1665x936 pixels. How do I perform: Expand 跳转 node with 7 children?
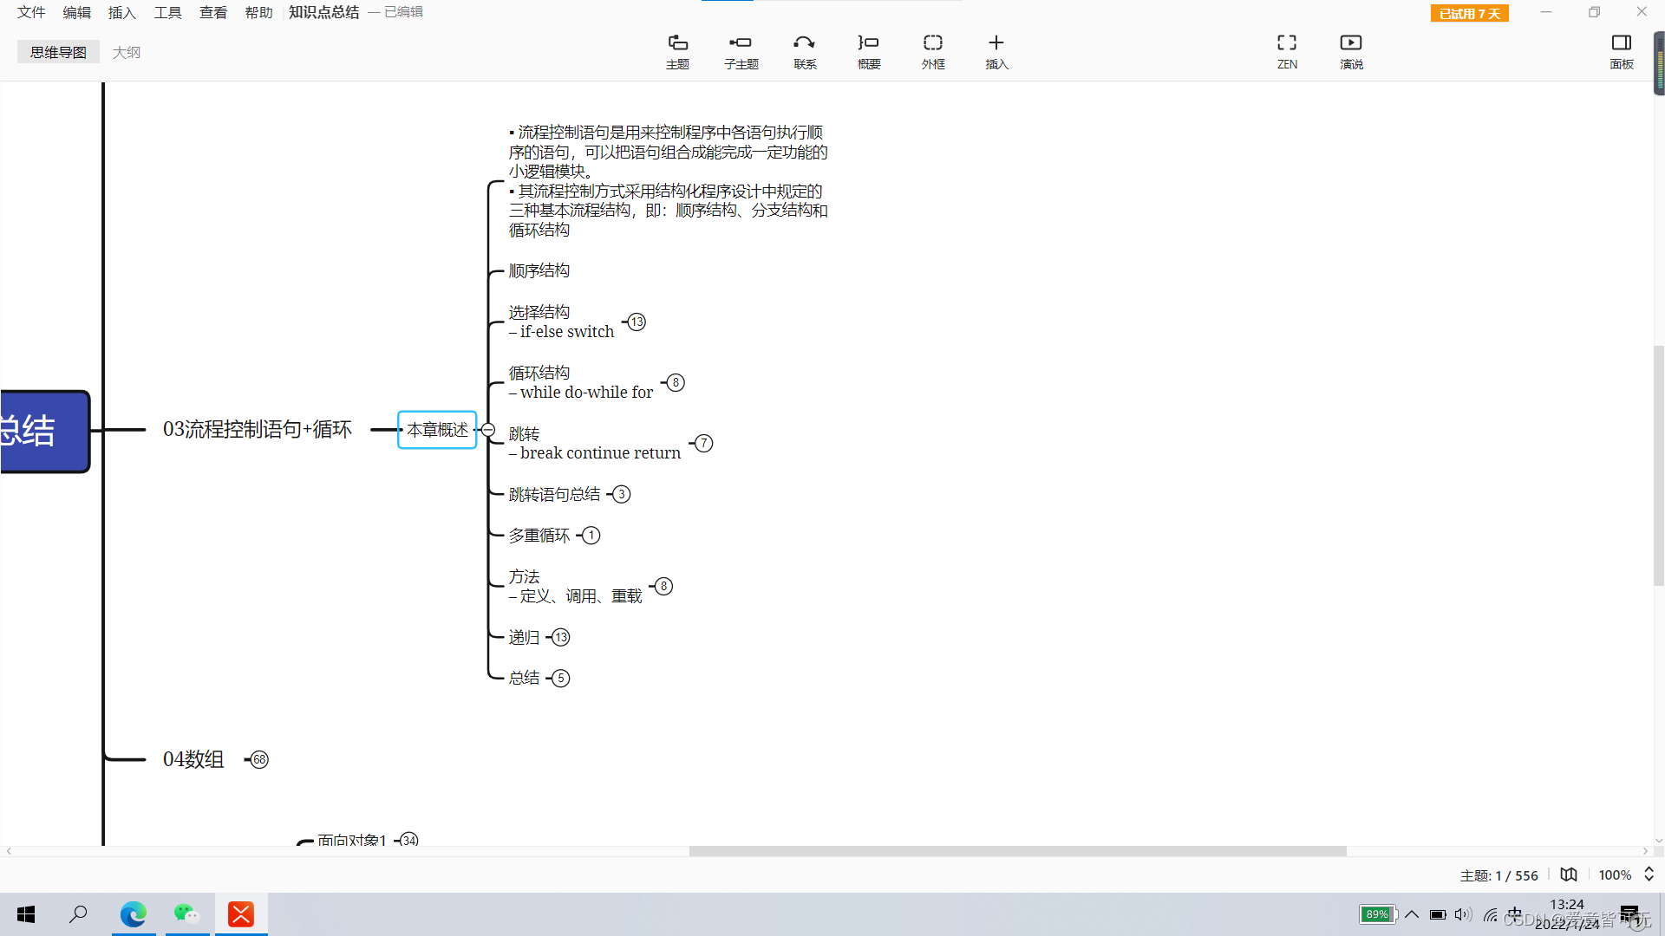click(x=703, y=444)
